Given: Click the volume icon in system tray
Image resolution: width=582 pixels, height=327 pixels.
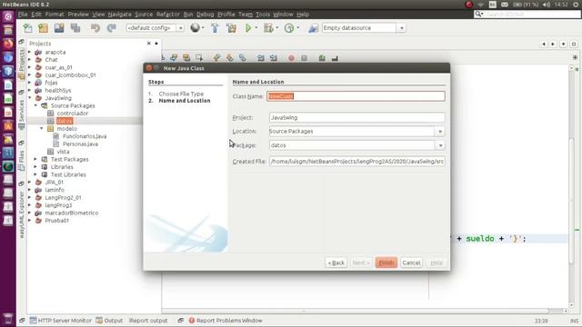Looking at the screenshot, I should (x=547, y=5).
